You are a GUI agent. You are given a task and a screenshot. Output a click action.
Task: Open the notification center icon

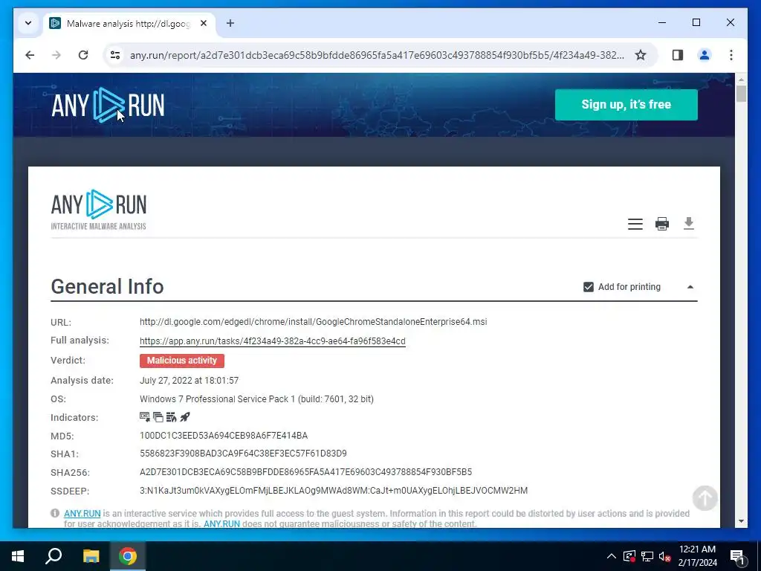click(x=738, y=556)
